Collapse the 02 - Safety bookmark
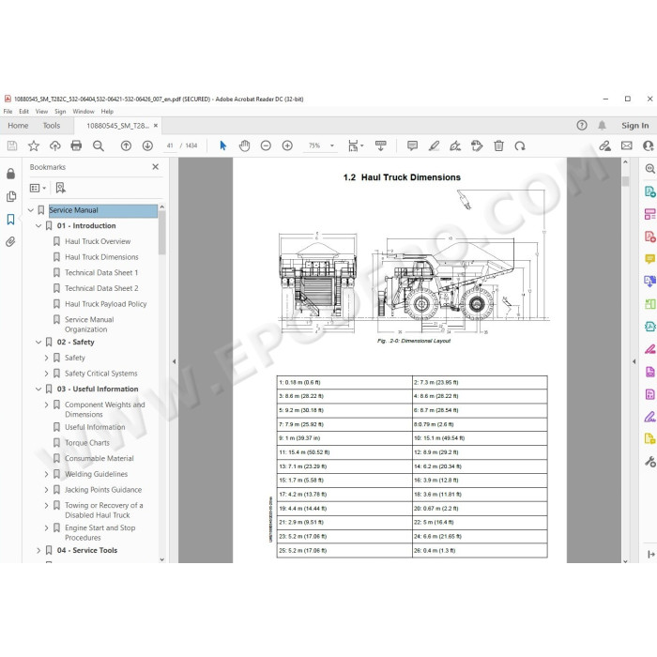 (38, 343)
